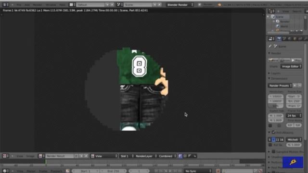Add a new screen layout
Viewport: 308px width, 173px height.
(107, 4)
